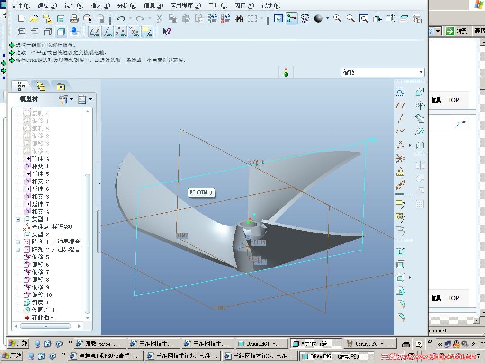
Task: Select the Coordinate System tool
Action: 400,158
